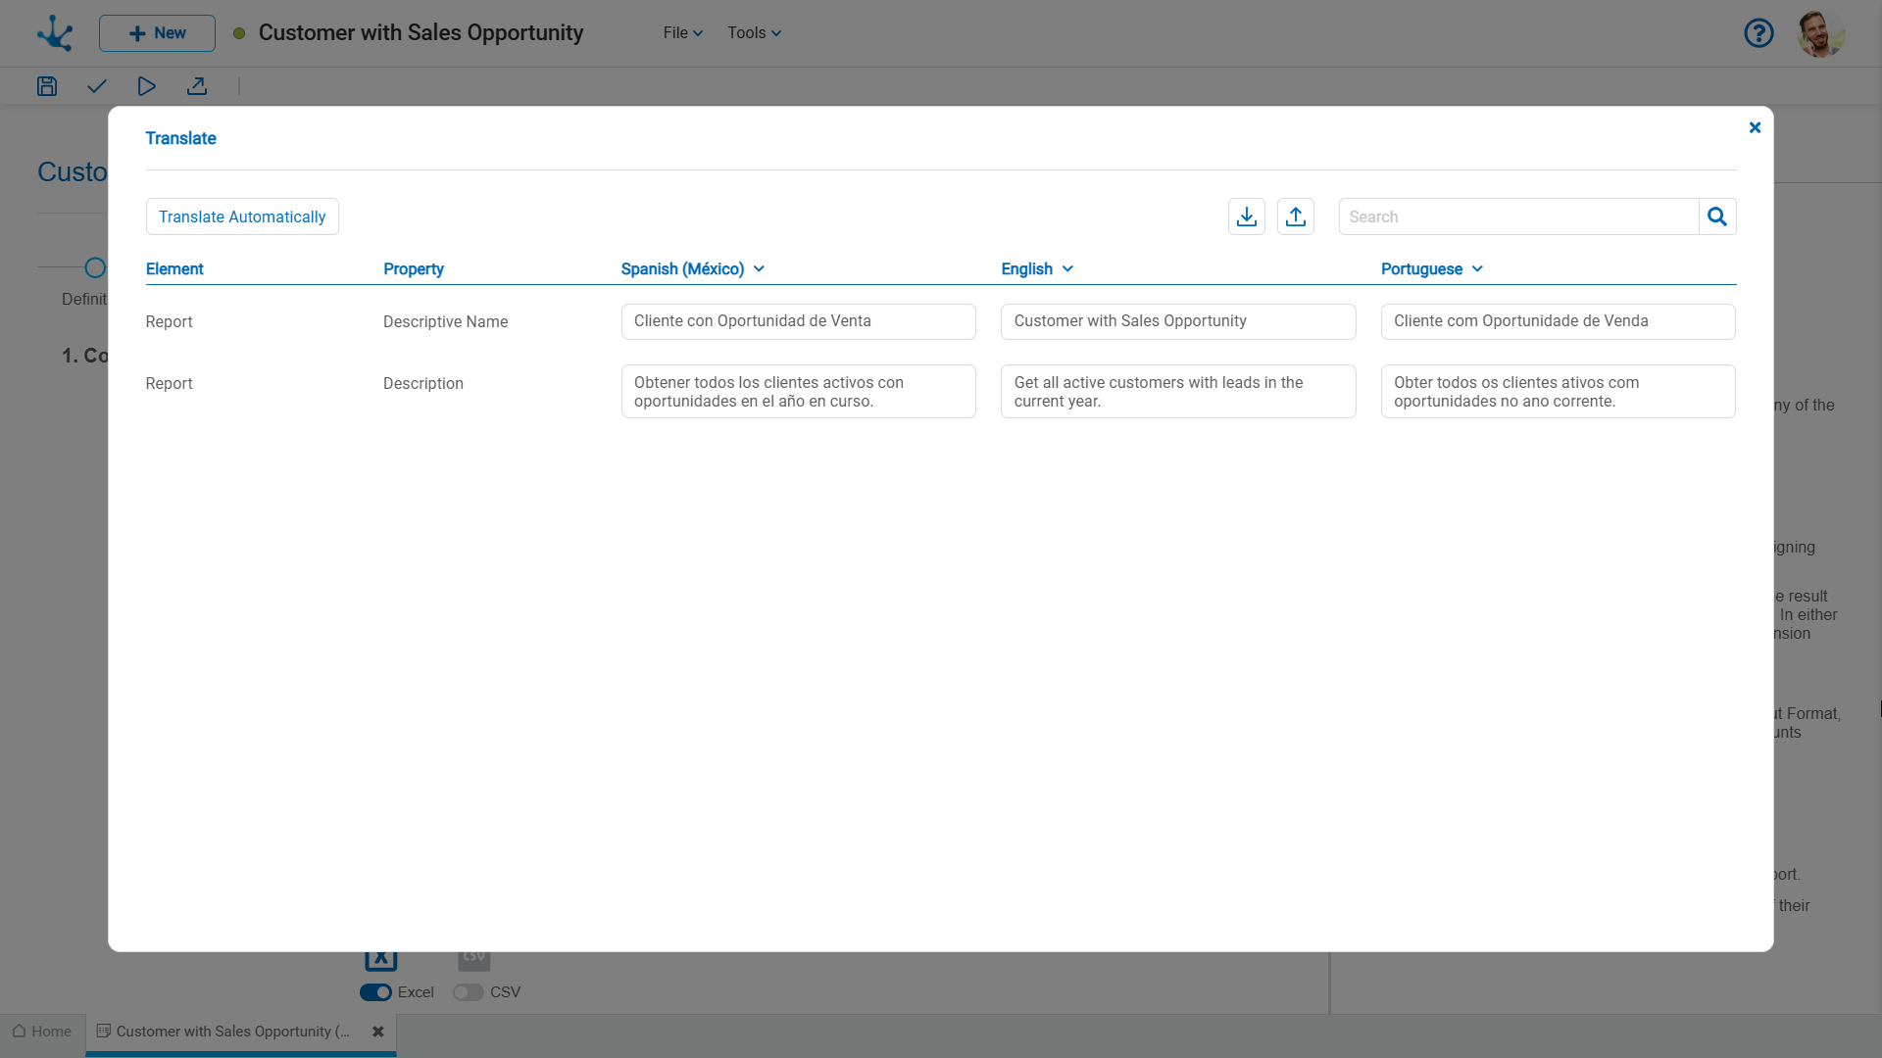Click the magnifying glass search icon
1882x1058 pixels.
pyautogui.click(x=1716, y=216)
